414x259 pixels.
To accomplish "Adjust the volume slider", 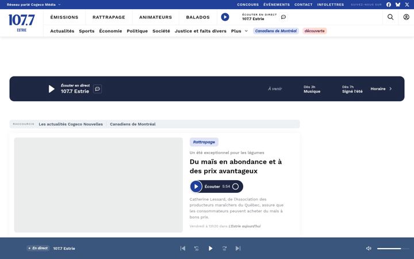I will 393,249.
